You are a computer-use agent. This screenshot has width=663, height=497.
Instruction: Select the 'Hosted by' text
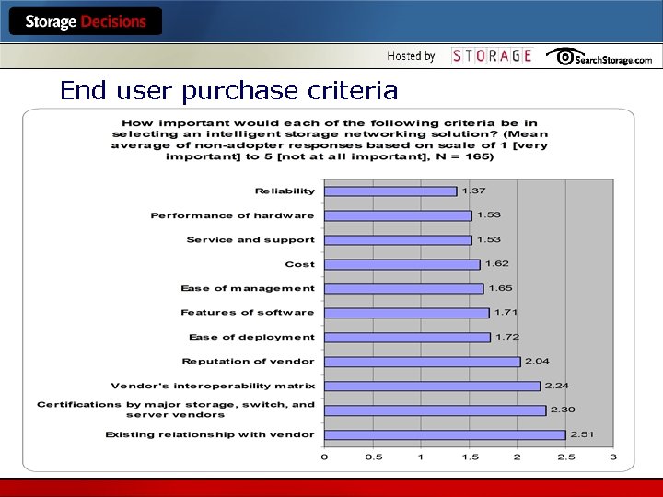pyautogui.click(x=411, y=56)
